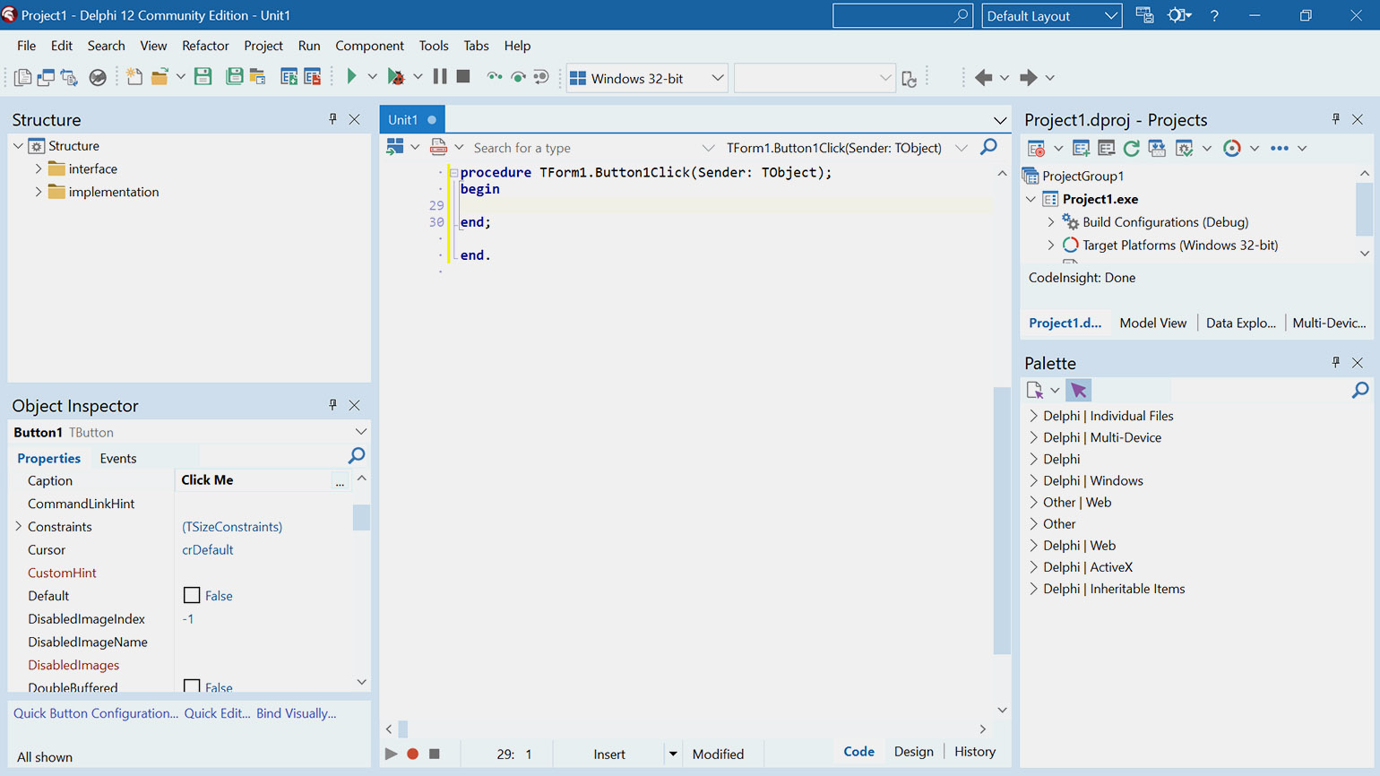Open the Tools menu
The height and width of the screenshot is (776, 1380).
point(434,46)
